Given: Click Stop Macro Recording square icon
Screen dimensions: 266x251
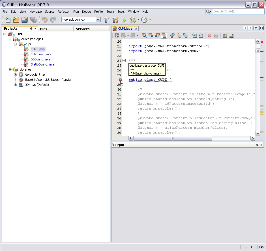Looking at the screenshot, I should 216,36.
